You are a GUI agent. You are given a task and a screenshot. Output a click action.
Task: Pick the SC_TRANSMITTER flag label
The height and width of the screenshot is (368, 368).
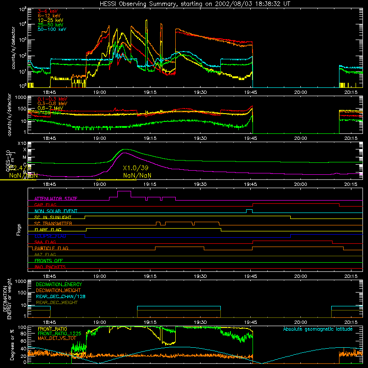(53, 224)
